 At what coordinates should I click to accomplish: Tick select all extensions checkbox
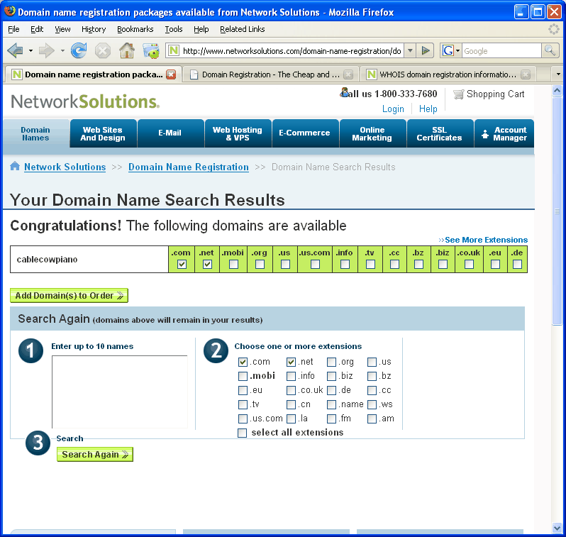click(242, 433)
